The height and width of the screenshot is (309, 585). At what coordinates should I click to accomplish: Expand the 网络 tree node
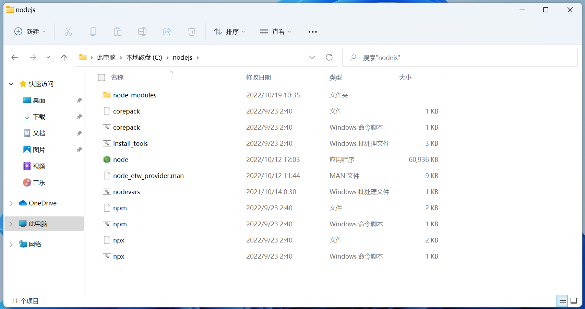point(11,245)
